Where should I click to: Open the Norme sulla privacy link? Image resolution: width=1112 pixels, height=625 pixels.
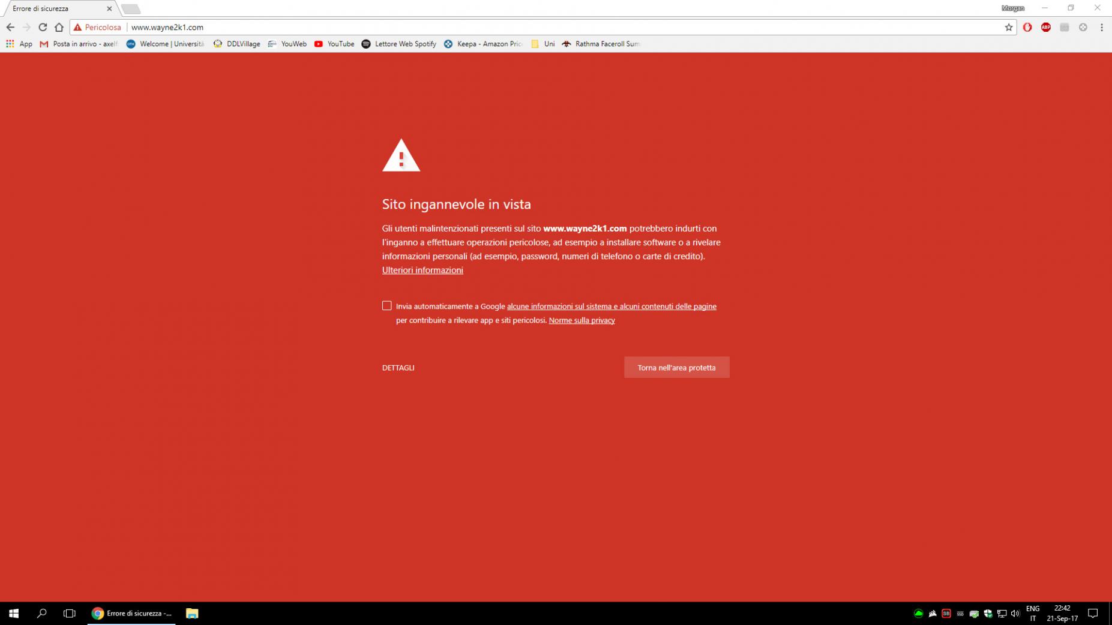tap(582, 320)
